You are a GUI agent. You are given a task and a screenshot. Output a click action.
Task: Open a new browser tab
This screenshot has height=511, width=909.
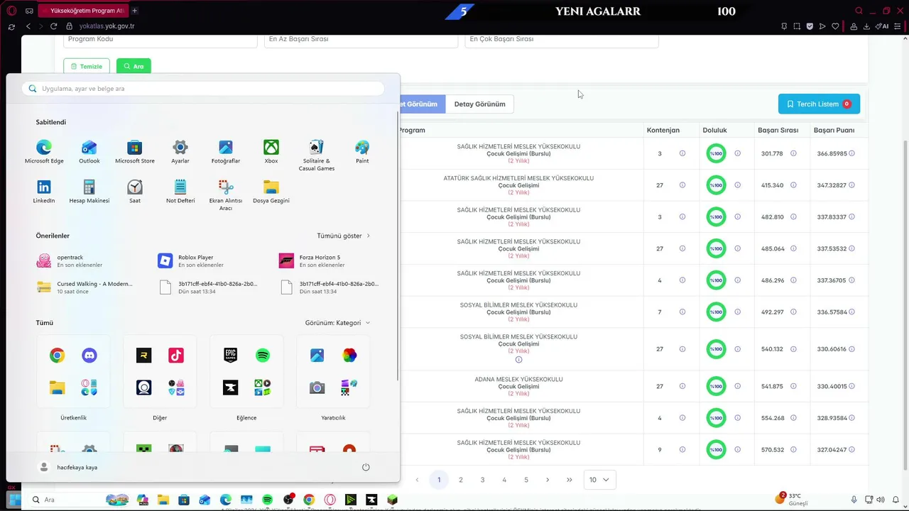pos(134,11)
